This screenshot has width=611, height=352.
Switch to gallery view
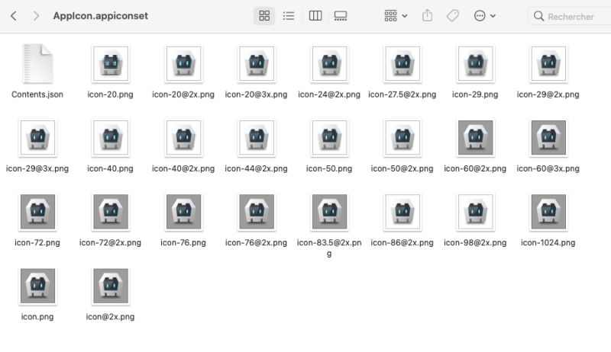pos(341,16)
